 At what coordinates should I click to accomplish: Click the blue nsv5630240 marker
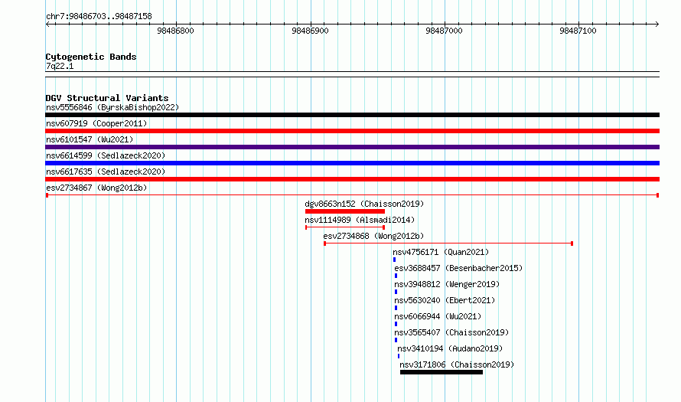click(x=396, y=308)
